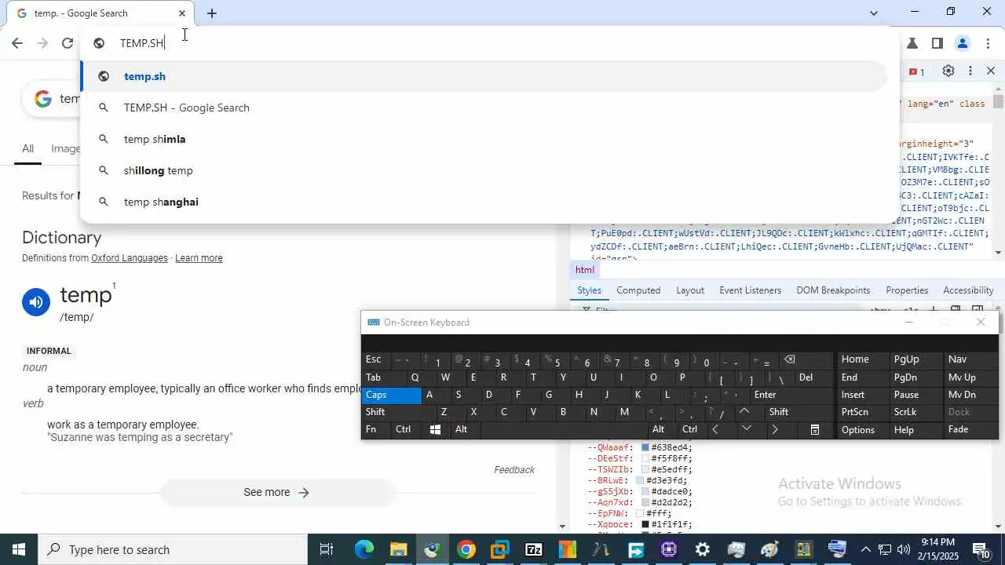Select the temp.sh URL suggestion
Image resolution: width=1005 pixels, height=565 pixels.
(484, 76)
